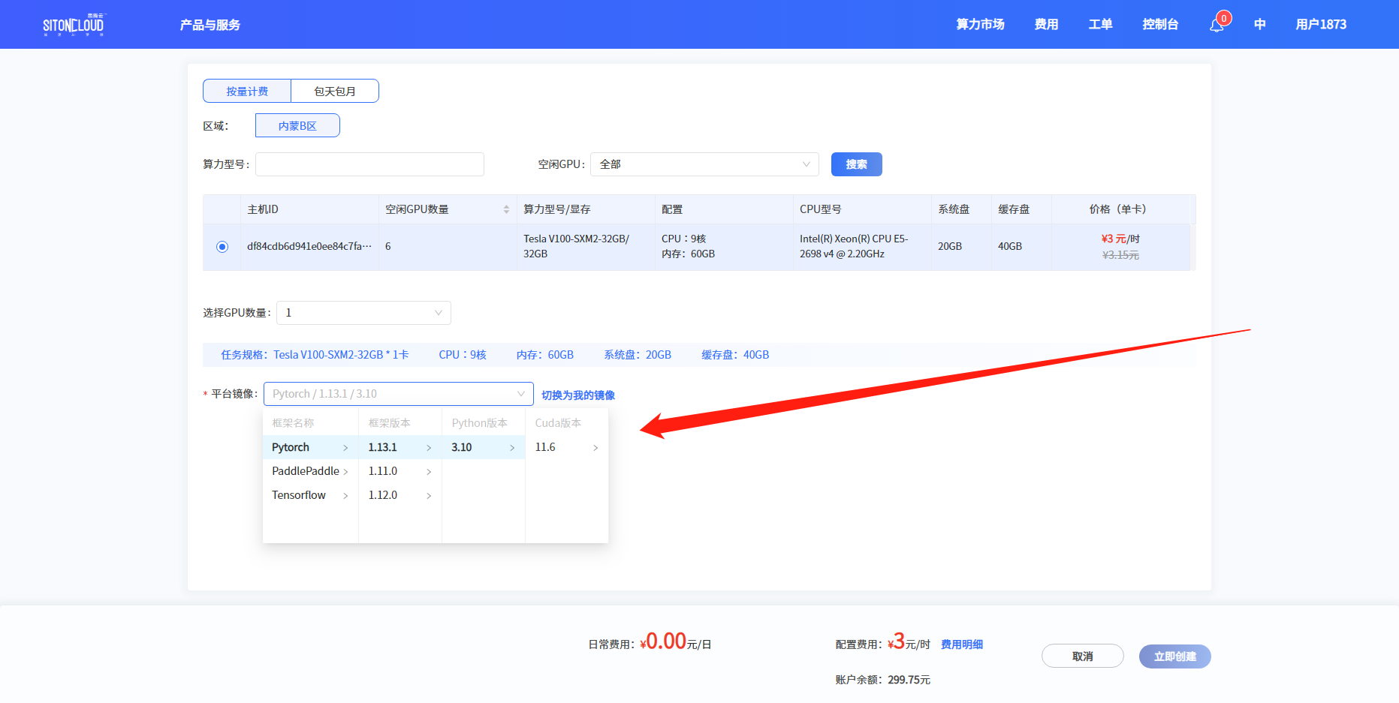This screenshot has height=703, width=1399.
Task: Choose framework version 1.11.0
Action: pos(383,471)
